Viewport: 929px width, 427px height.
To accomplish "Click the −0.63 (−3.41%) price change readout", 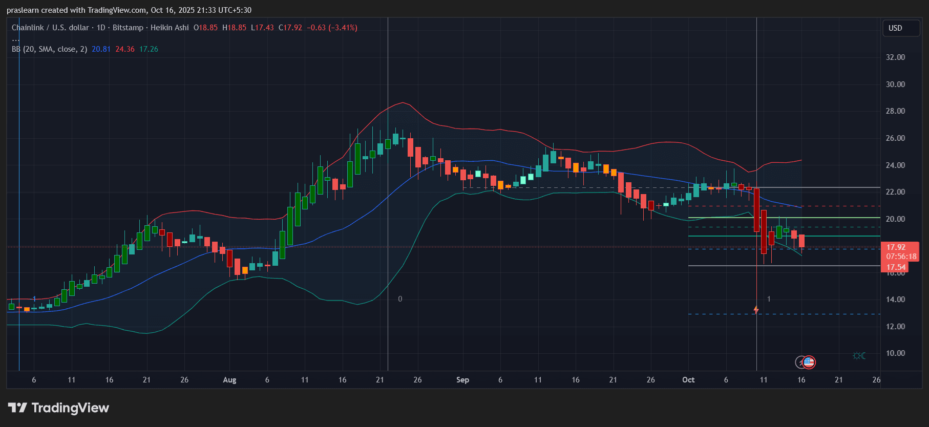I will 332,28.
